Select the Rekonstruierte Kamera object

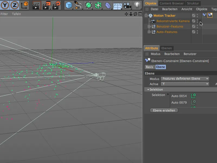[x=173, y=21]
